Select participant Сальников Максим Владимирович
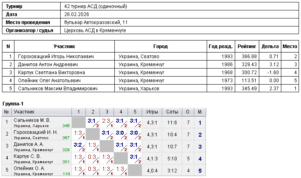 [57, 89]
